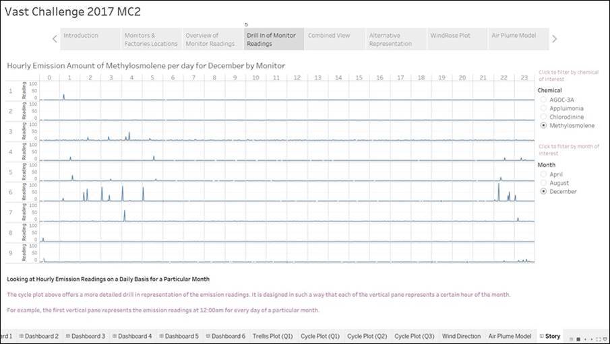Screen dimensions: 610x344
Task: Open WindRose Plot story point
Action: (457, 39)
